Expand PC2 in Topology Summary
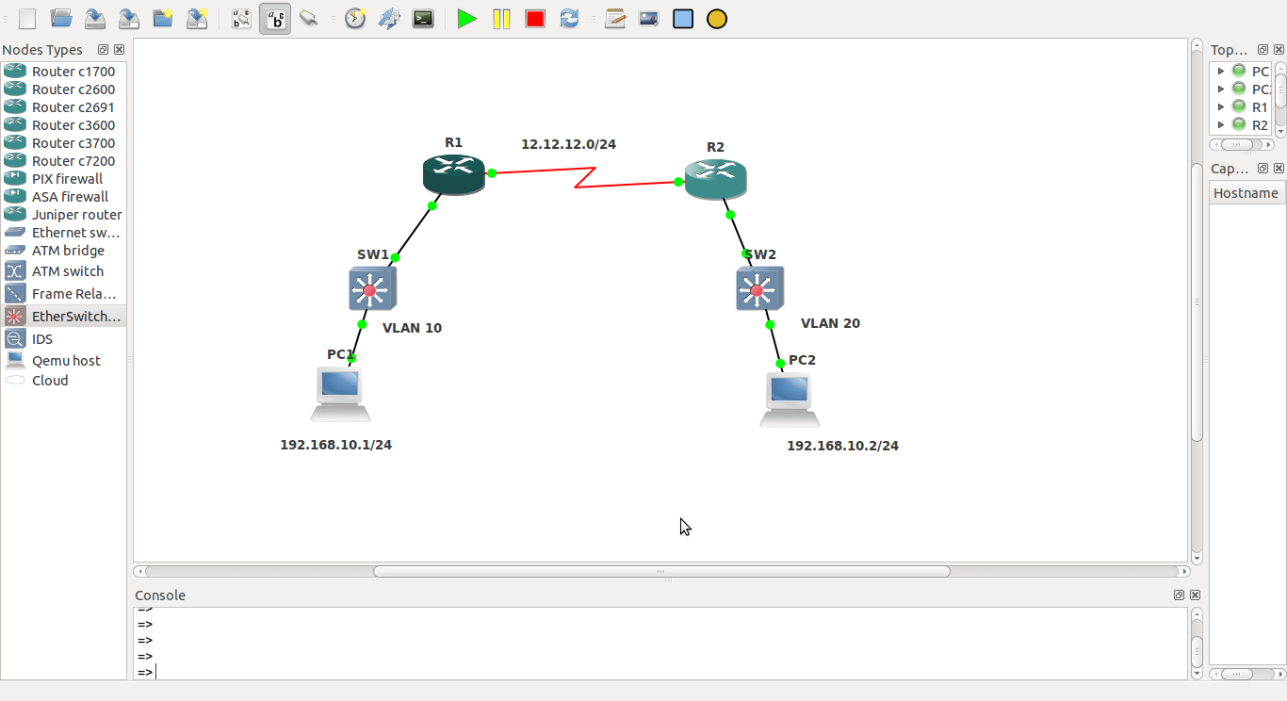This screenshot has height=701, width=1287. click(1221, 89)
